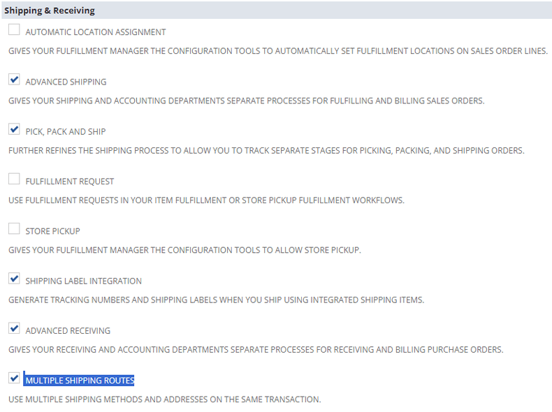
Task: Click the highlighted Multiple Shipping Routes label
Action: (x=80, y=381)
